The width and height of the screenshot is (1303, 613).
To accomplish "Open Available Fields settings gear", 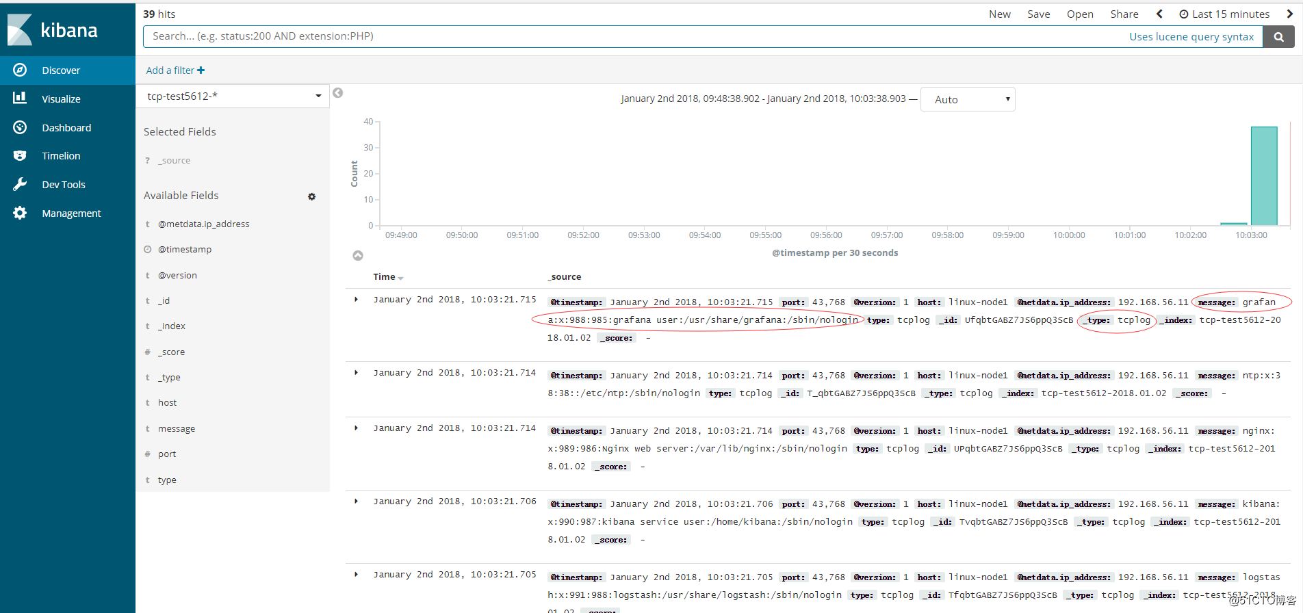I will [x=312, y=196].
